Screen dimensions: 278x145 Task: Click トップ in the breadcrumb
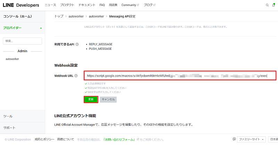(59, 16)
